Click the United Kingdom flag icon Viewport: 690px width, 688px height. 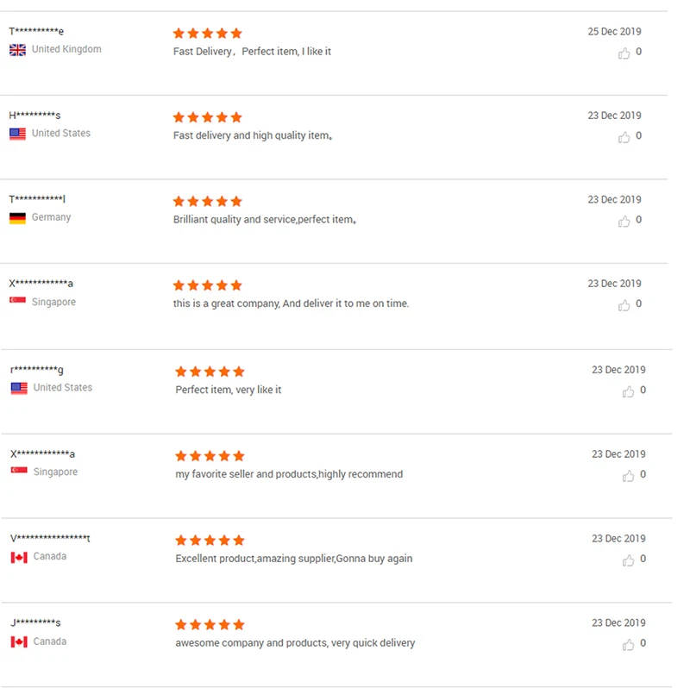coord(17,50)
